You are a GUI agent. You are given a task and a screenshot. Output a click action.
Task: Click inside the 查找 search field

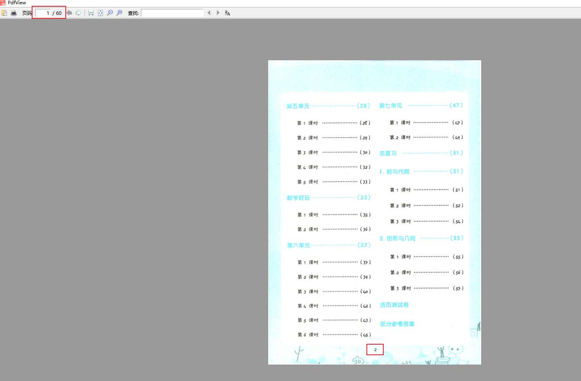tap(172, 13)
